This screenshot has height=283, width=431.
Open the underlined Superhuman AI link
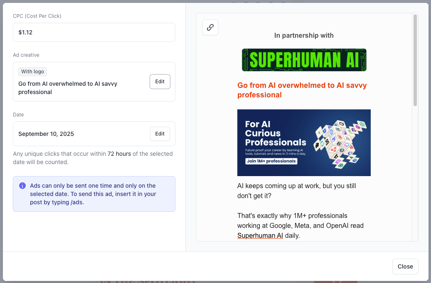pos(260,236)
